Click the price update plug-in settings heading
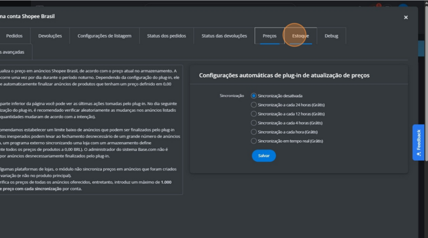Image resolution: width=428 pixels, height=238 pixels. [x=284, y=75]
